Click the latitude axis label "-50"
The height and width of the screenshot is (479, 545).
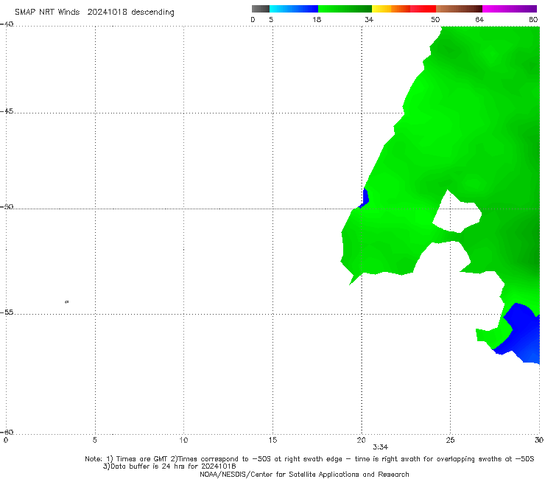click(x=7, y=206)
